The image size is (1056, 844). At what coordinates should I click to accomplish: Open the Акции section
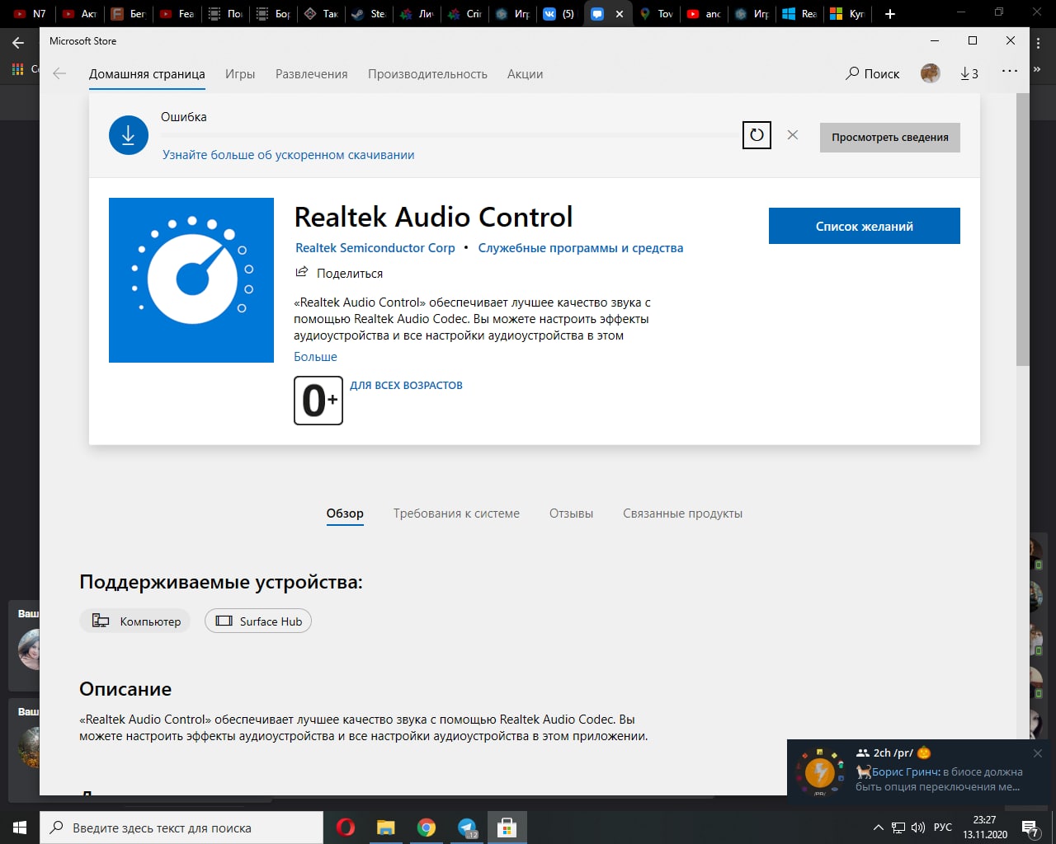click(525, 74)
